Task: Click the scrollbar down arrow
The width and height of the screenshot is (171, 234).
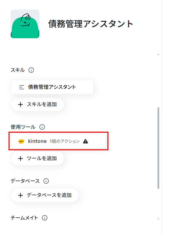Action: pos(158,219)
